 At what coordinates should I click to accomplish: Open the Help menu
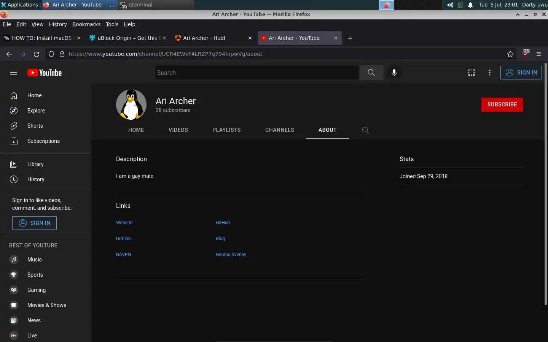(129, 24)
